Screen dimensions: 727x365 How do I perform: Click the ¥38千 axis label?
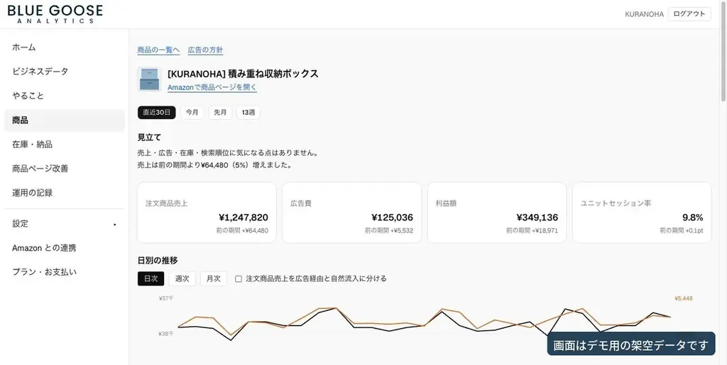point(166,334)
